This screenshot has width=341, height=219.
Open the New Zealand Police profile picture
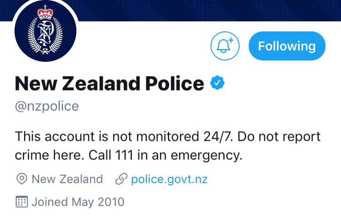click(45, 30)
